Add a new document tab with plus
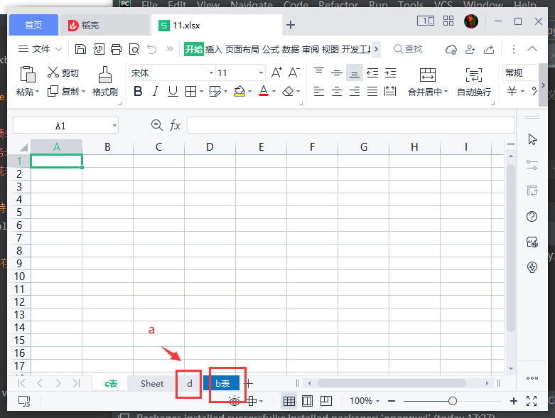Screen dimensions: 555x418 [290, 25]
